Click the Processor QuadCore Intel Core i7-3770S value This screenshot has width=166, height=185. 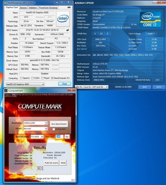(115, 12)
